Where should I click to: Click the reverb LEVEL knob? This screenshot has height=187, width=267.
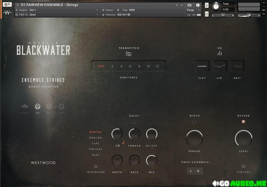[243, 138]
